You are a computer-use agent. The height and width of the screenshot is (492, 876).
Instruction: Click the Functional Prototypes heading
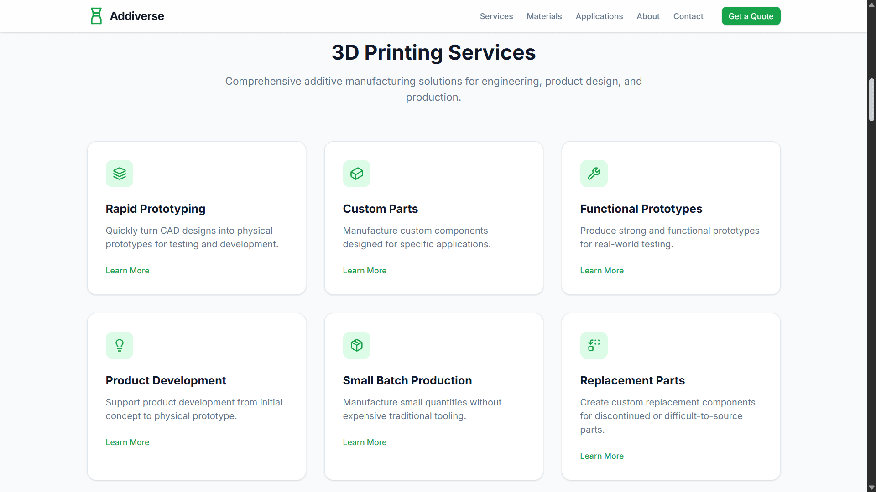click(641, 209)
